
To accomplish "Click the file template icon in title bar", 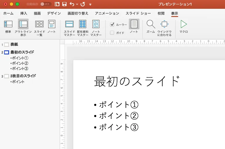I will point(57,4).
